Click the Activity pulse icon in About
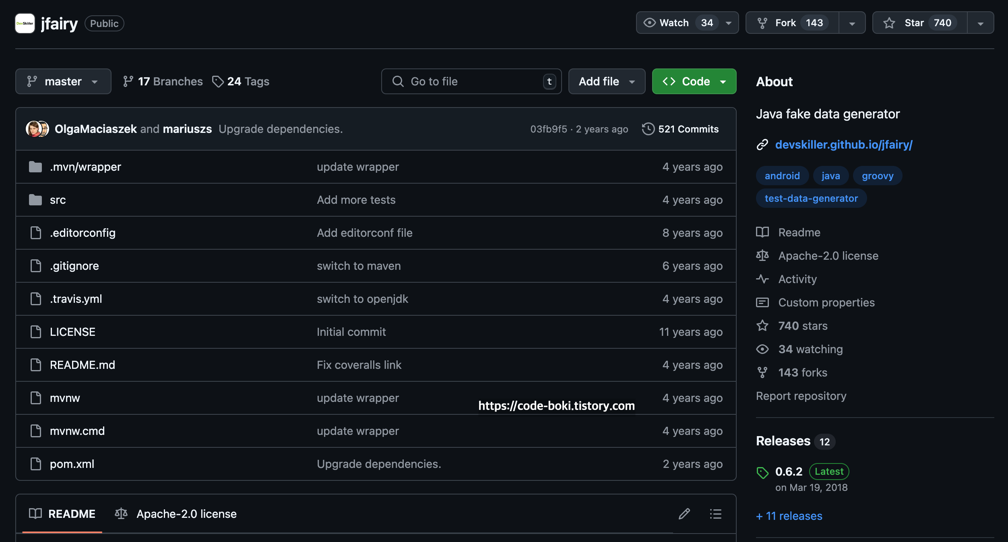 coord(762,279)
